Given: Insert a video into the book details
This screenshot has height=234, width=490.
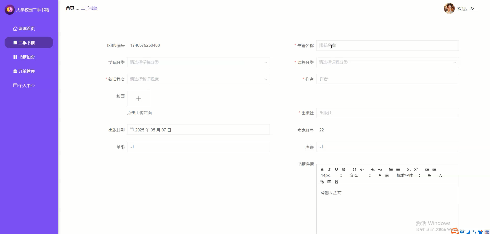Looking at the screenshot, I should click(x=336, y=181).
